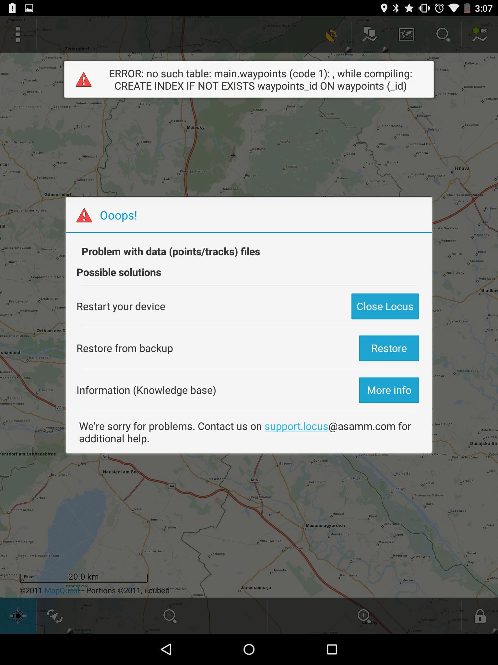Start track recording with the REC icon
The image size is (498, 665).
click(480, 34)
